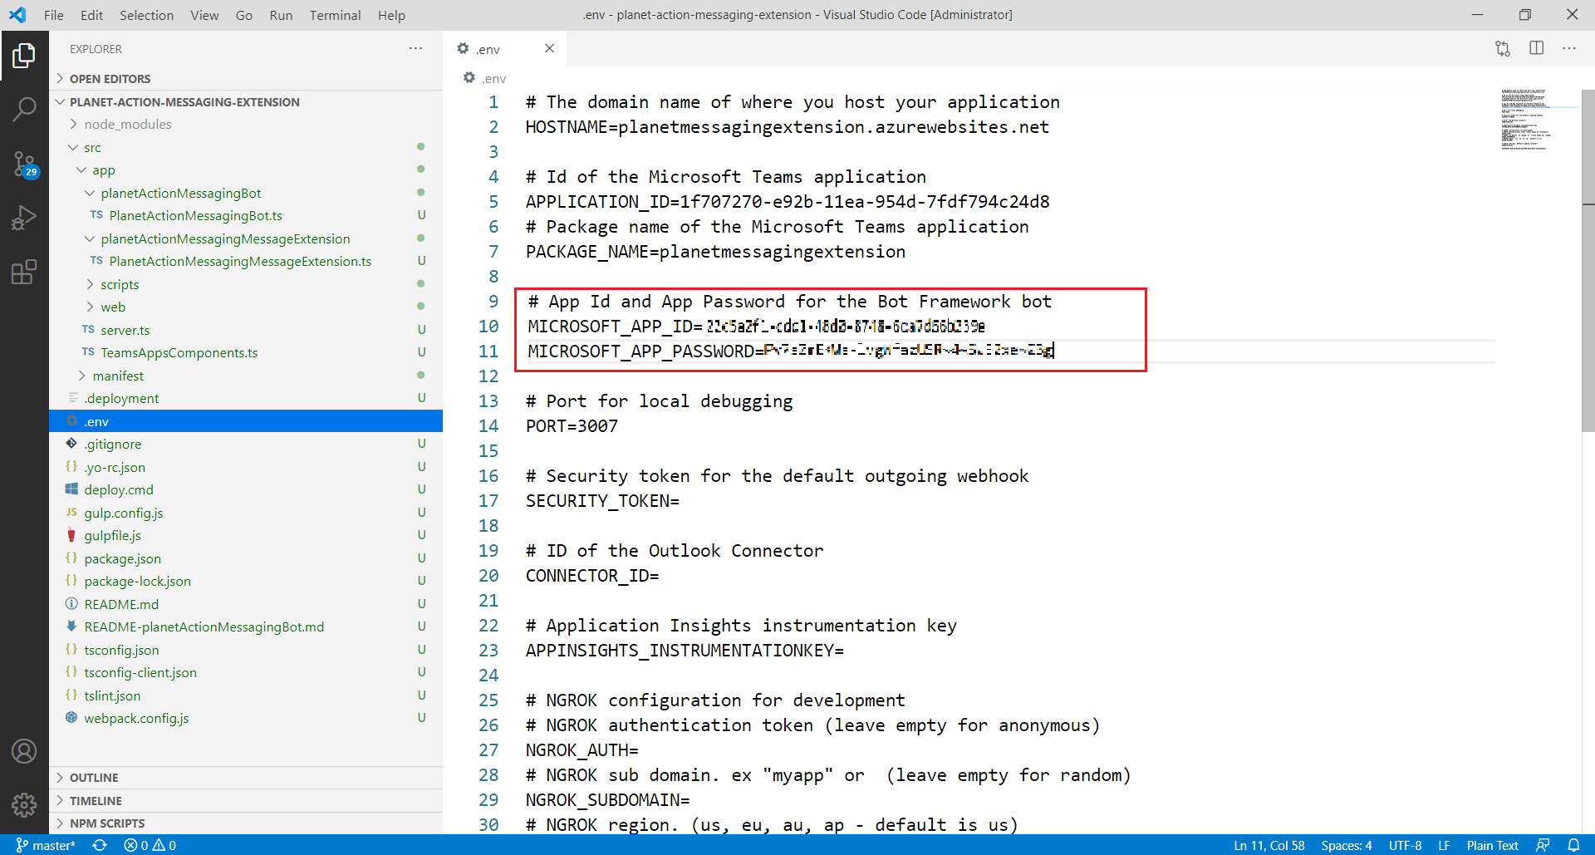Expand the OUTLINE section
This screenshot has width=1595, height=855.
click(x=93, y=778)
